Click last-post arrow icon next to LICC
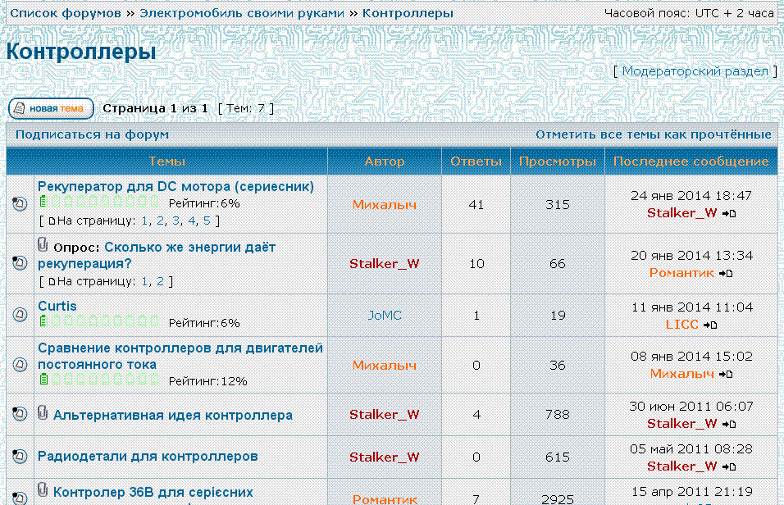Image resolution: width=784 pixels, height=505 pixels. pos(710,325)
